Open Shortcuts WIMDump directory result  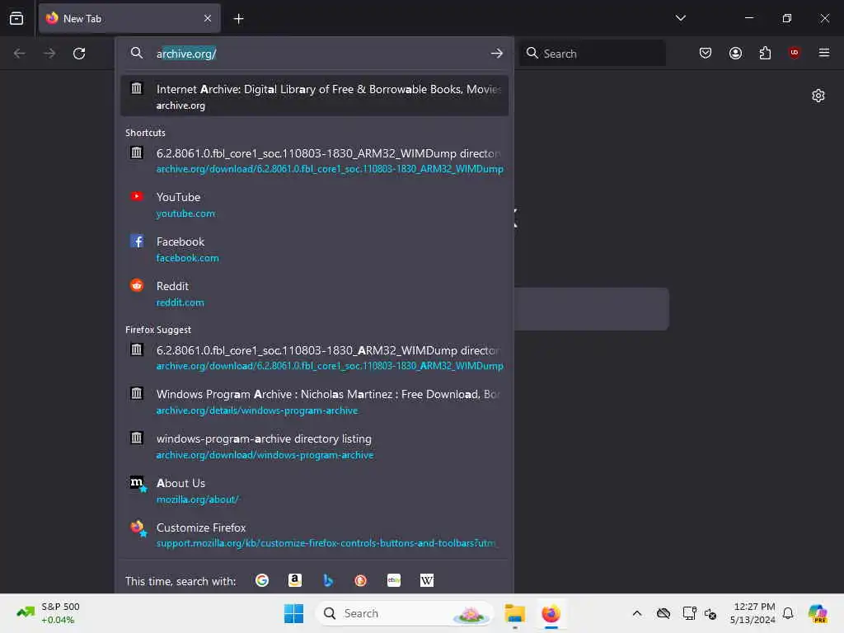point(314,161)
